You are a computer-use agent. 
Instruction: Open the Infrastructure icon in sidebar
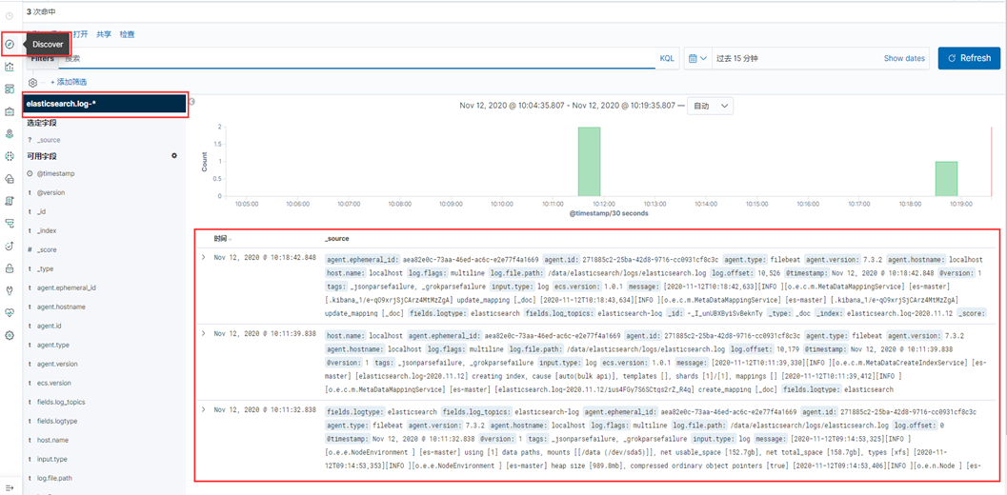(10, 178)
